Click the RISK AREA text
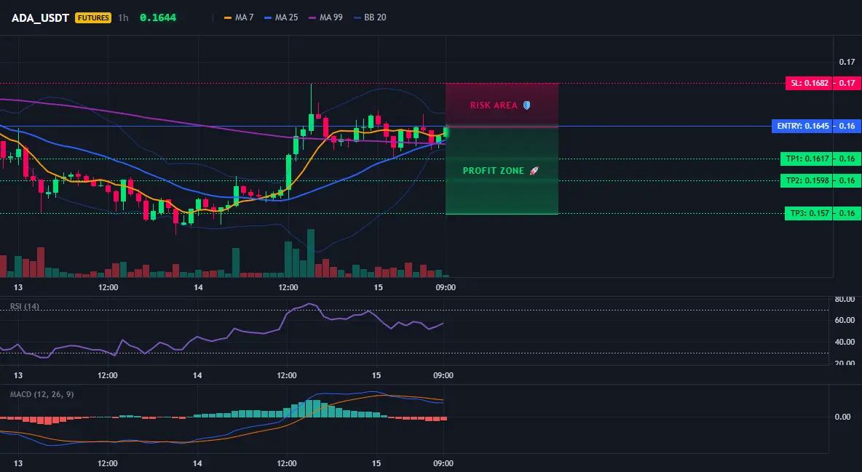The width and height of the screenshot is (862, 472). (494, 105)
